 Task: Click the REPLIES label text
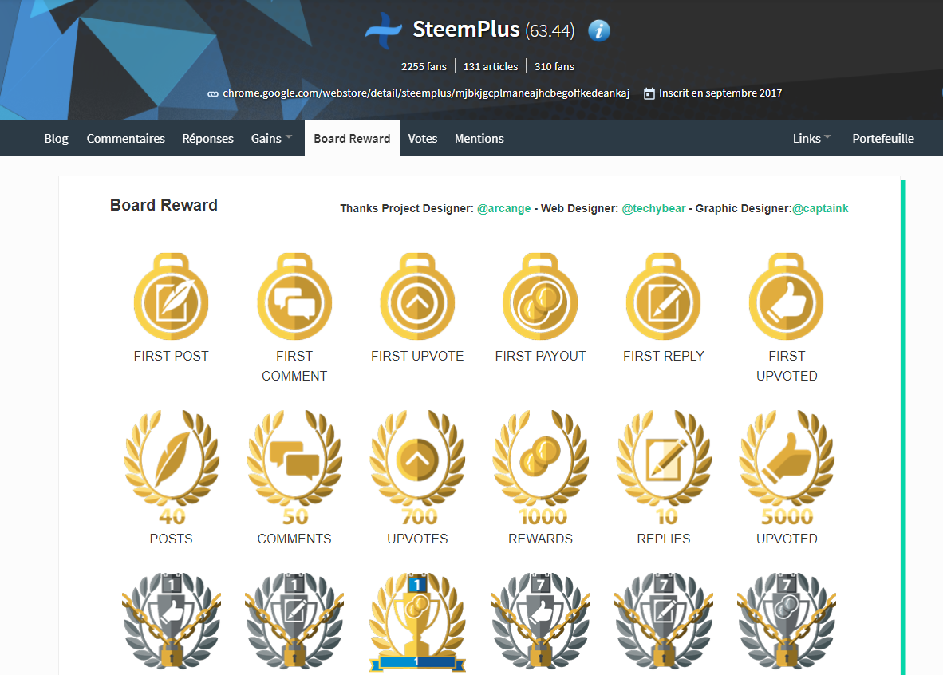click(x=663, y=539)
